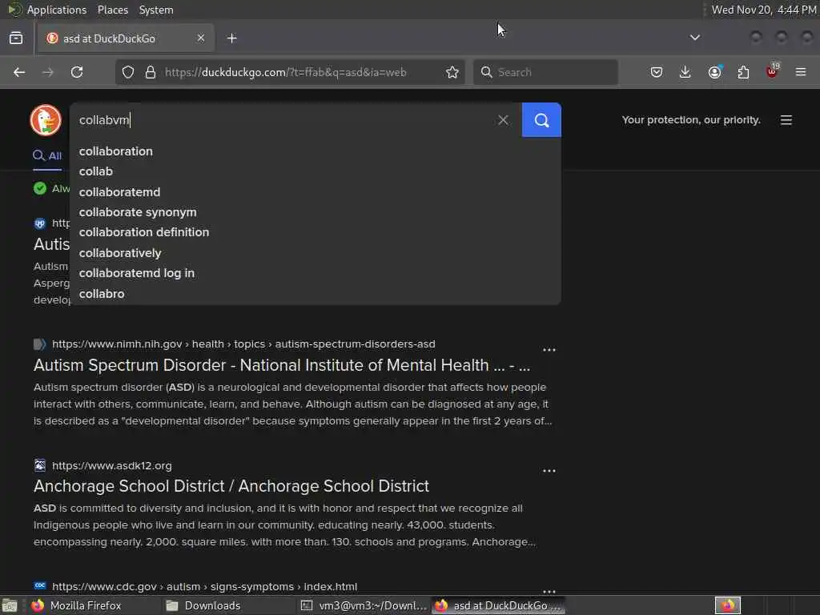The width and height of the screenshot is (820, 615).
Task: Click the DuckDuckGo search text field
Action: [283, 120]
